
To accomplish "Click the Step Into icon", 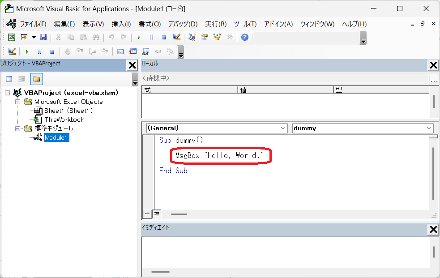I will tap(80, 51).
